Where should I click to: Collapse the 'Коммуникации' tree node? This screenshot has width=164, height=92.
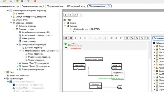pyautogui.click(x=5, y=78)
